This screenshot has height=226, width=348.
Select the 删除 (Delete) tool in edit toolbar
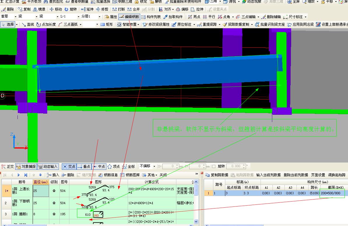click(8, 9)
